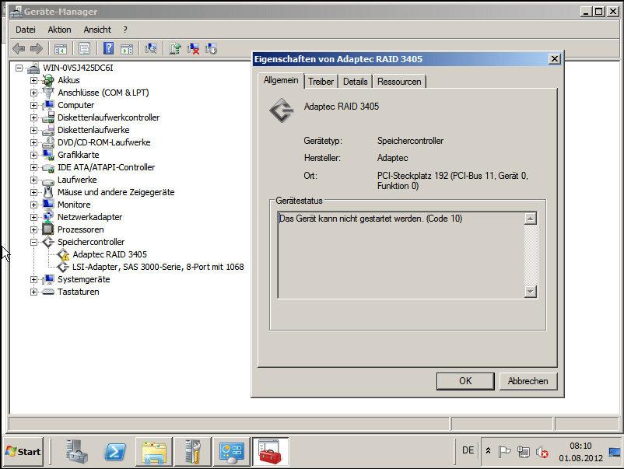The image size is (624, 469).
Task: Expand the IDE ATA/ATAPI-Controller node
Action: point(33,167)
